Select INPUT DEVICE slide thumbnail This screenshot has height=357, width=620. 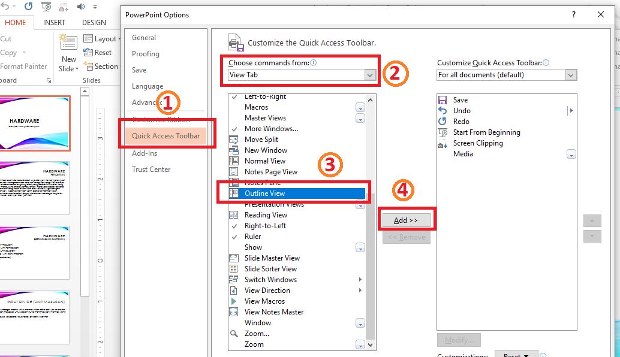coord(34,317)
